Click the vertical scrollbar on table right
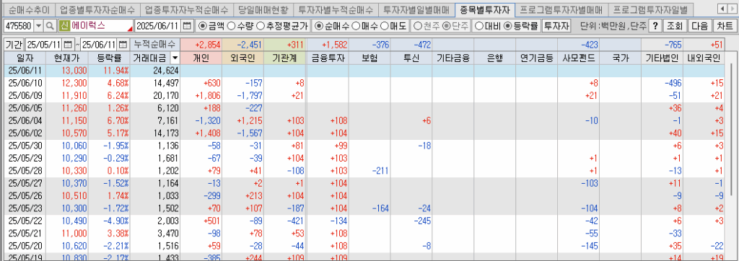 coord(731,156)
